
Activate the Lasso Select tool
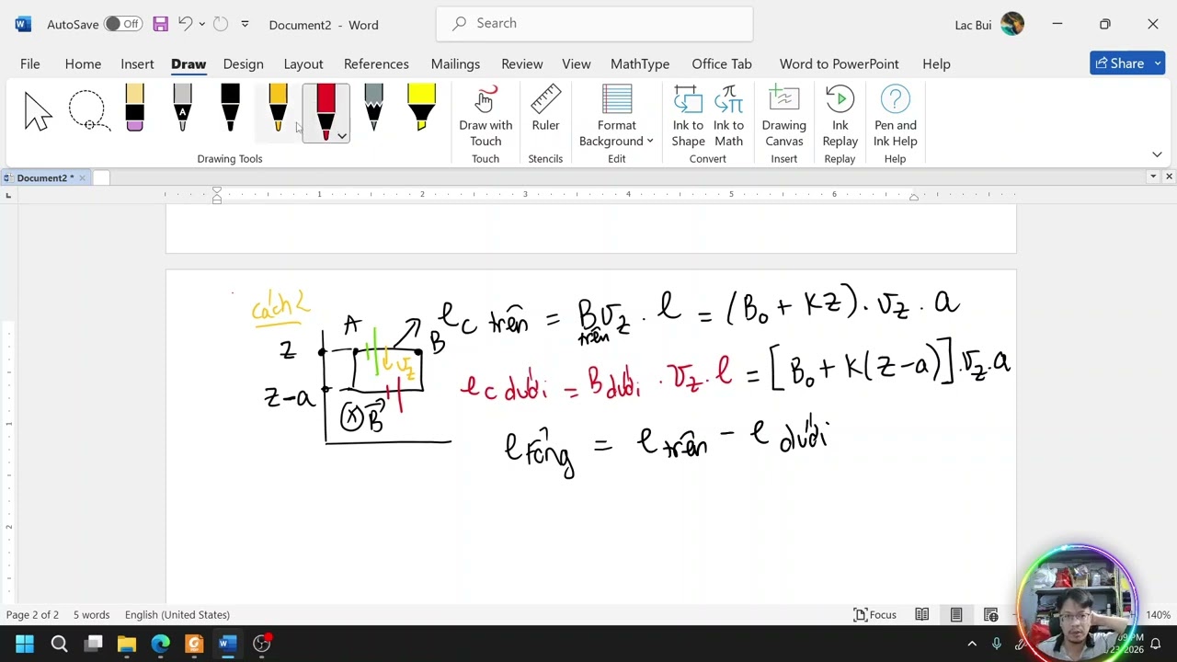(87, 111)
